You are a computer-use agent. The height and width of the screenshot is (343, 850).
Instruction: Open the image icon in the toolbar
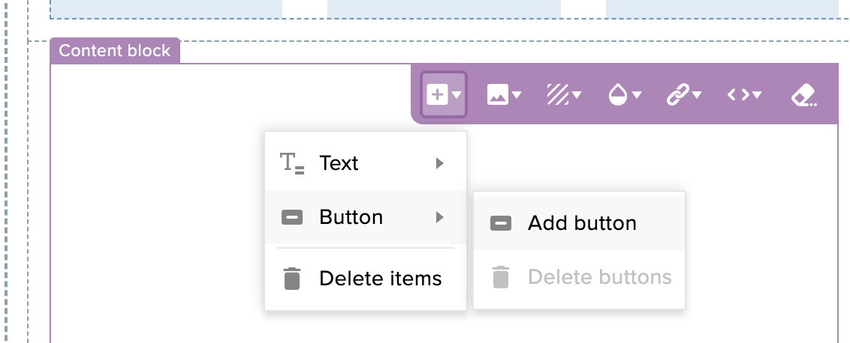(498, 95)
